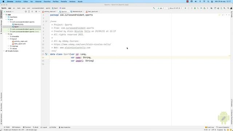Click the macOS volume icon
The width and height of the screenshot is (233, 131).
point(196,1)
